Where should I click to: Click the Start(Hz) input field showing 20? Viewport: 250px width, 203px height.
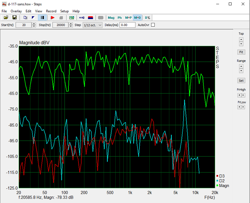tap(24, 25)
